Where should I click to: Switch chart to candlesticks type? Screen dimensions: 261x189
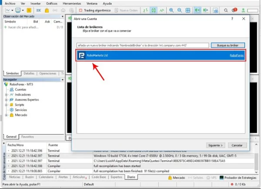tap(154, 10)
